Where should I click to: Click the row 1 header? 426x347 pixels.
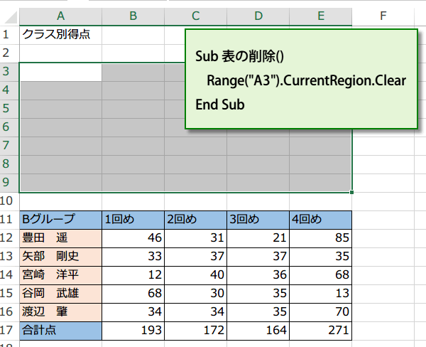[x=9, y=33]
